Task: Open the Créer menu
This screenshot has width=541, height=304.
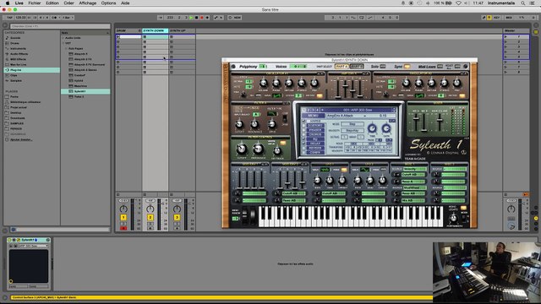Action: (x=68, y=3)
